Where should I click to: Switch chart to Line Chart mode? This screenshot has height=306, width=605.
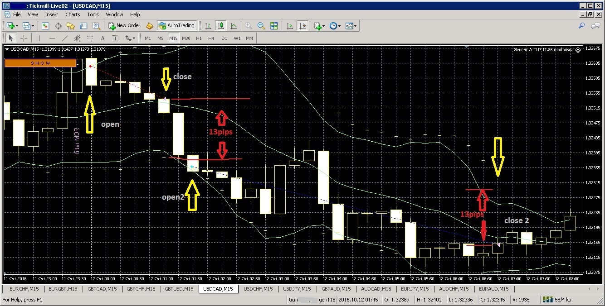[x=233, y=26]
